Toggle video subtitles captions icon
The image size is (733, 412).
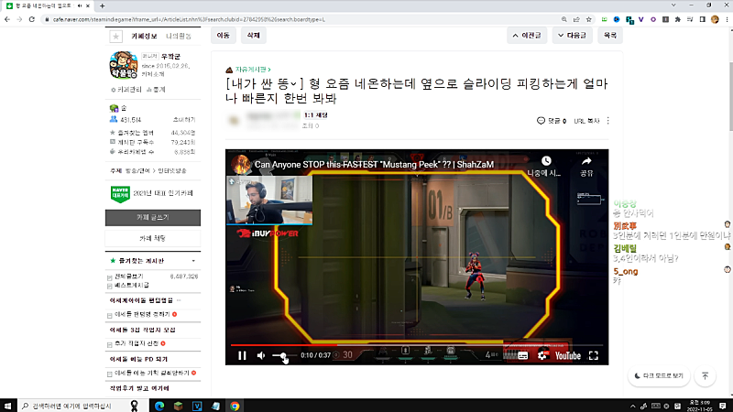(x=522, y=355)
